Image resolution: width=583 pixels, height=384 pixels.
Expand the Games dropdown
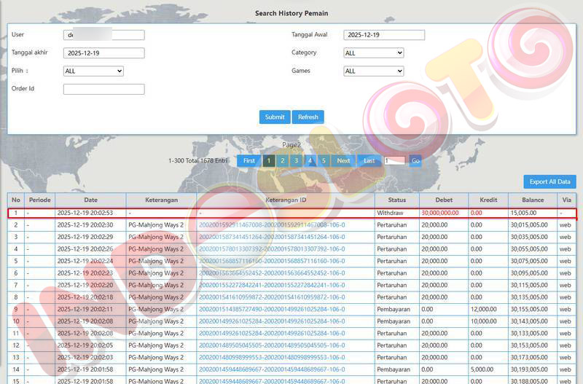coord(373,71)
